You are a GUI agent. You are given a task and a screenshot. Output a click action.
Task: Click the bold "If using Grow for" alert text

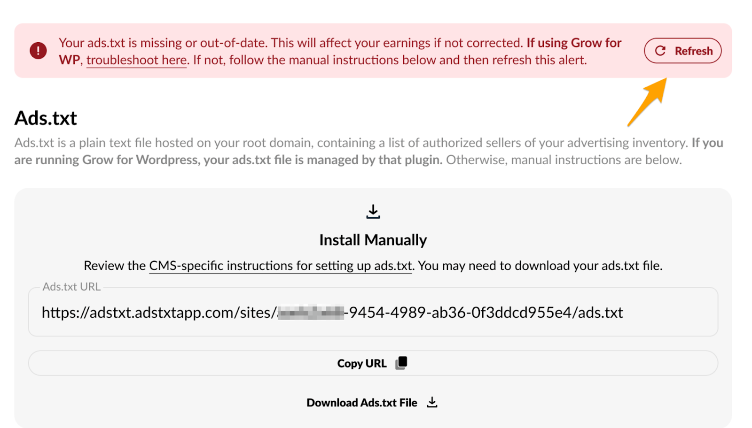pyautogui.click(x=573, y=43)
